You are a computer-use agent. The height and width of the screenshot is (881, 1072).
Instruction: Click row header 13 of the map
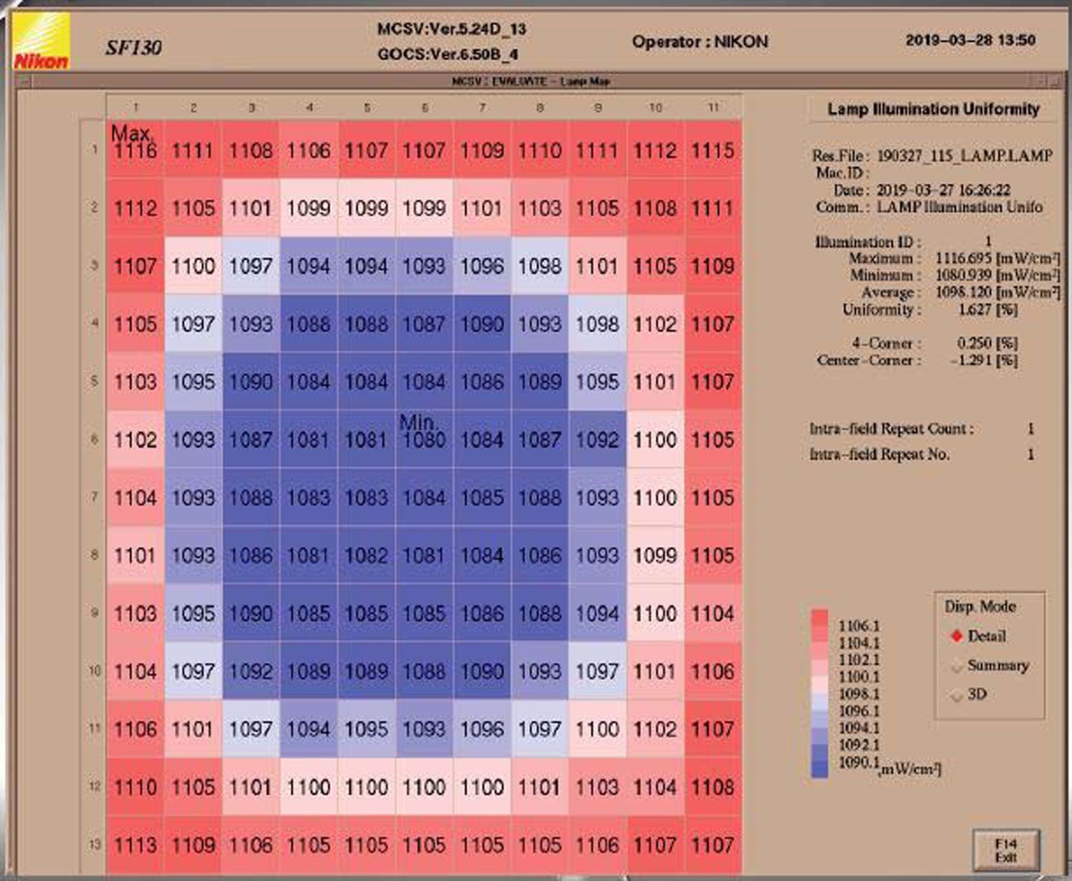tap(94, 845)
